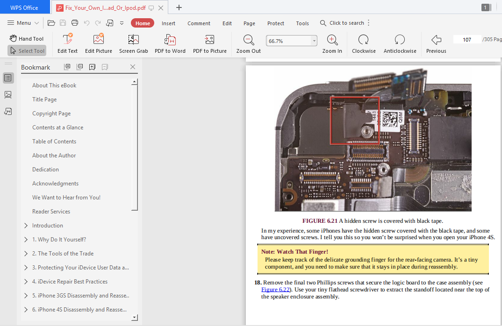Switch to the Edit tab
Viewport: 502px width, 326px height.
[x=227, y=23]
